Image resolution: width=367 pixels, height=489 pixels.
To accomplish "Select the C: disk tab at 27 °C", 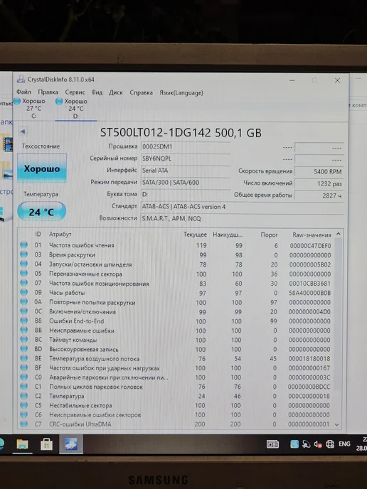I will (30, 108).
